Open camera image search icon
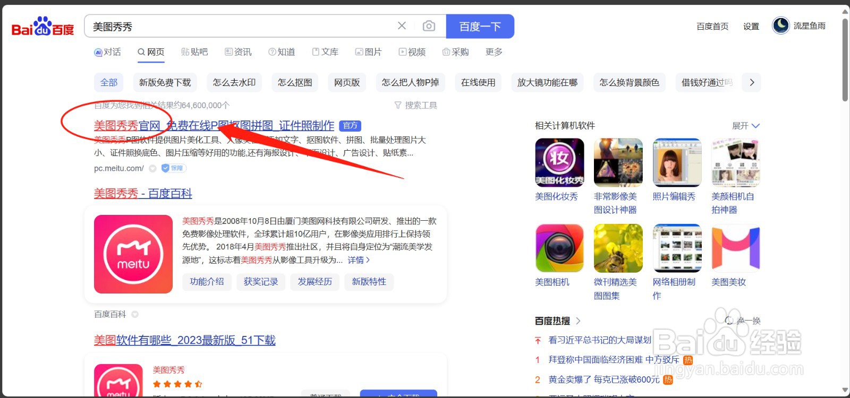The image size is (850, 398). pos(429,26)
